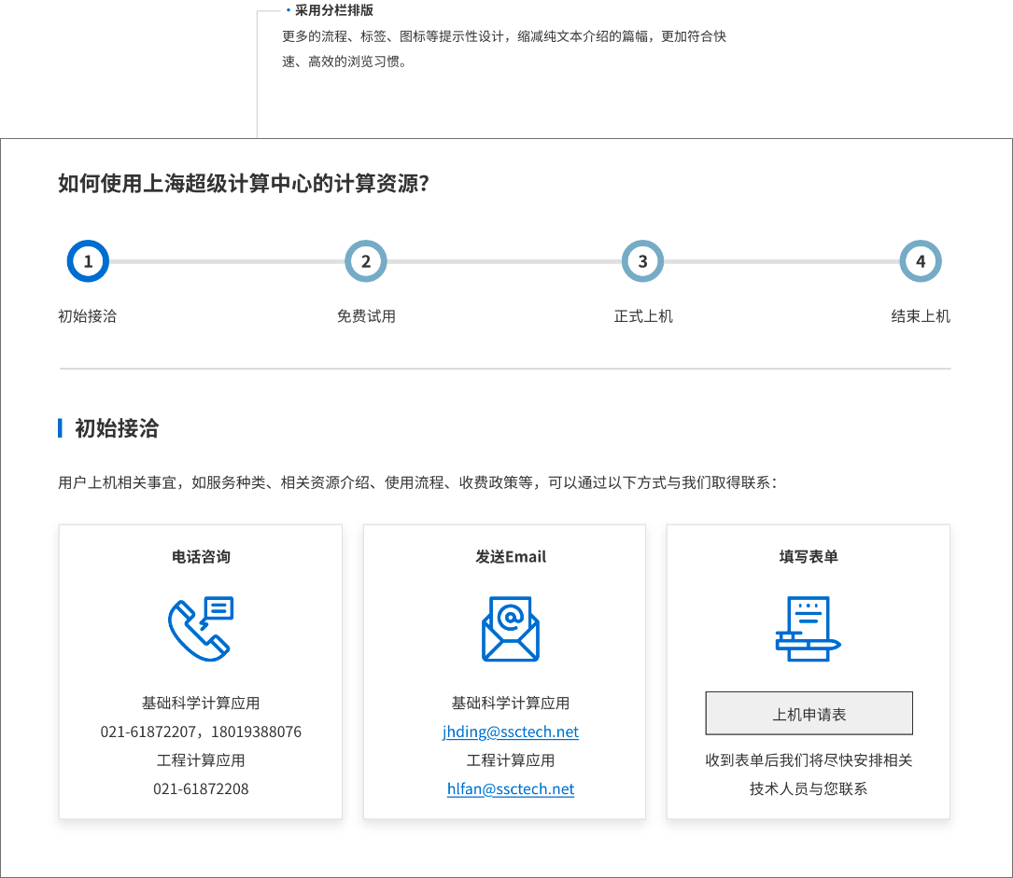Click the annotation text starting 更多的流程、标签

coord(504,49)
